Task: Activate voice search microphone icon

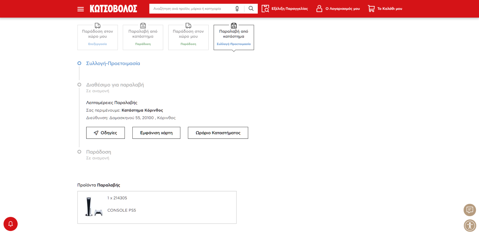Action: [x=237, y=9]
